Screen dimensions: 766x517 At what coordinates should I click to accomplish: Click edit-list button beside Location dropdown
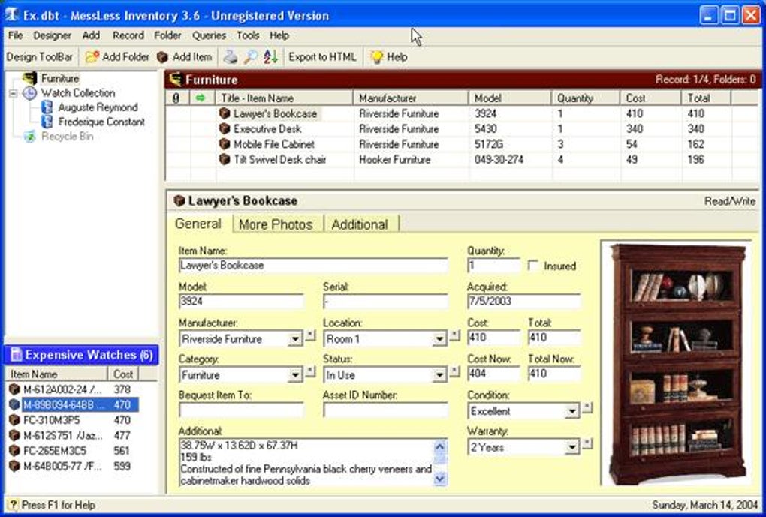coord(455,335)
